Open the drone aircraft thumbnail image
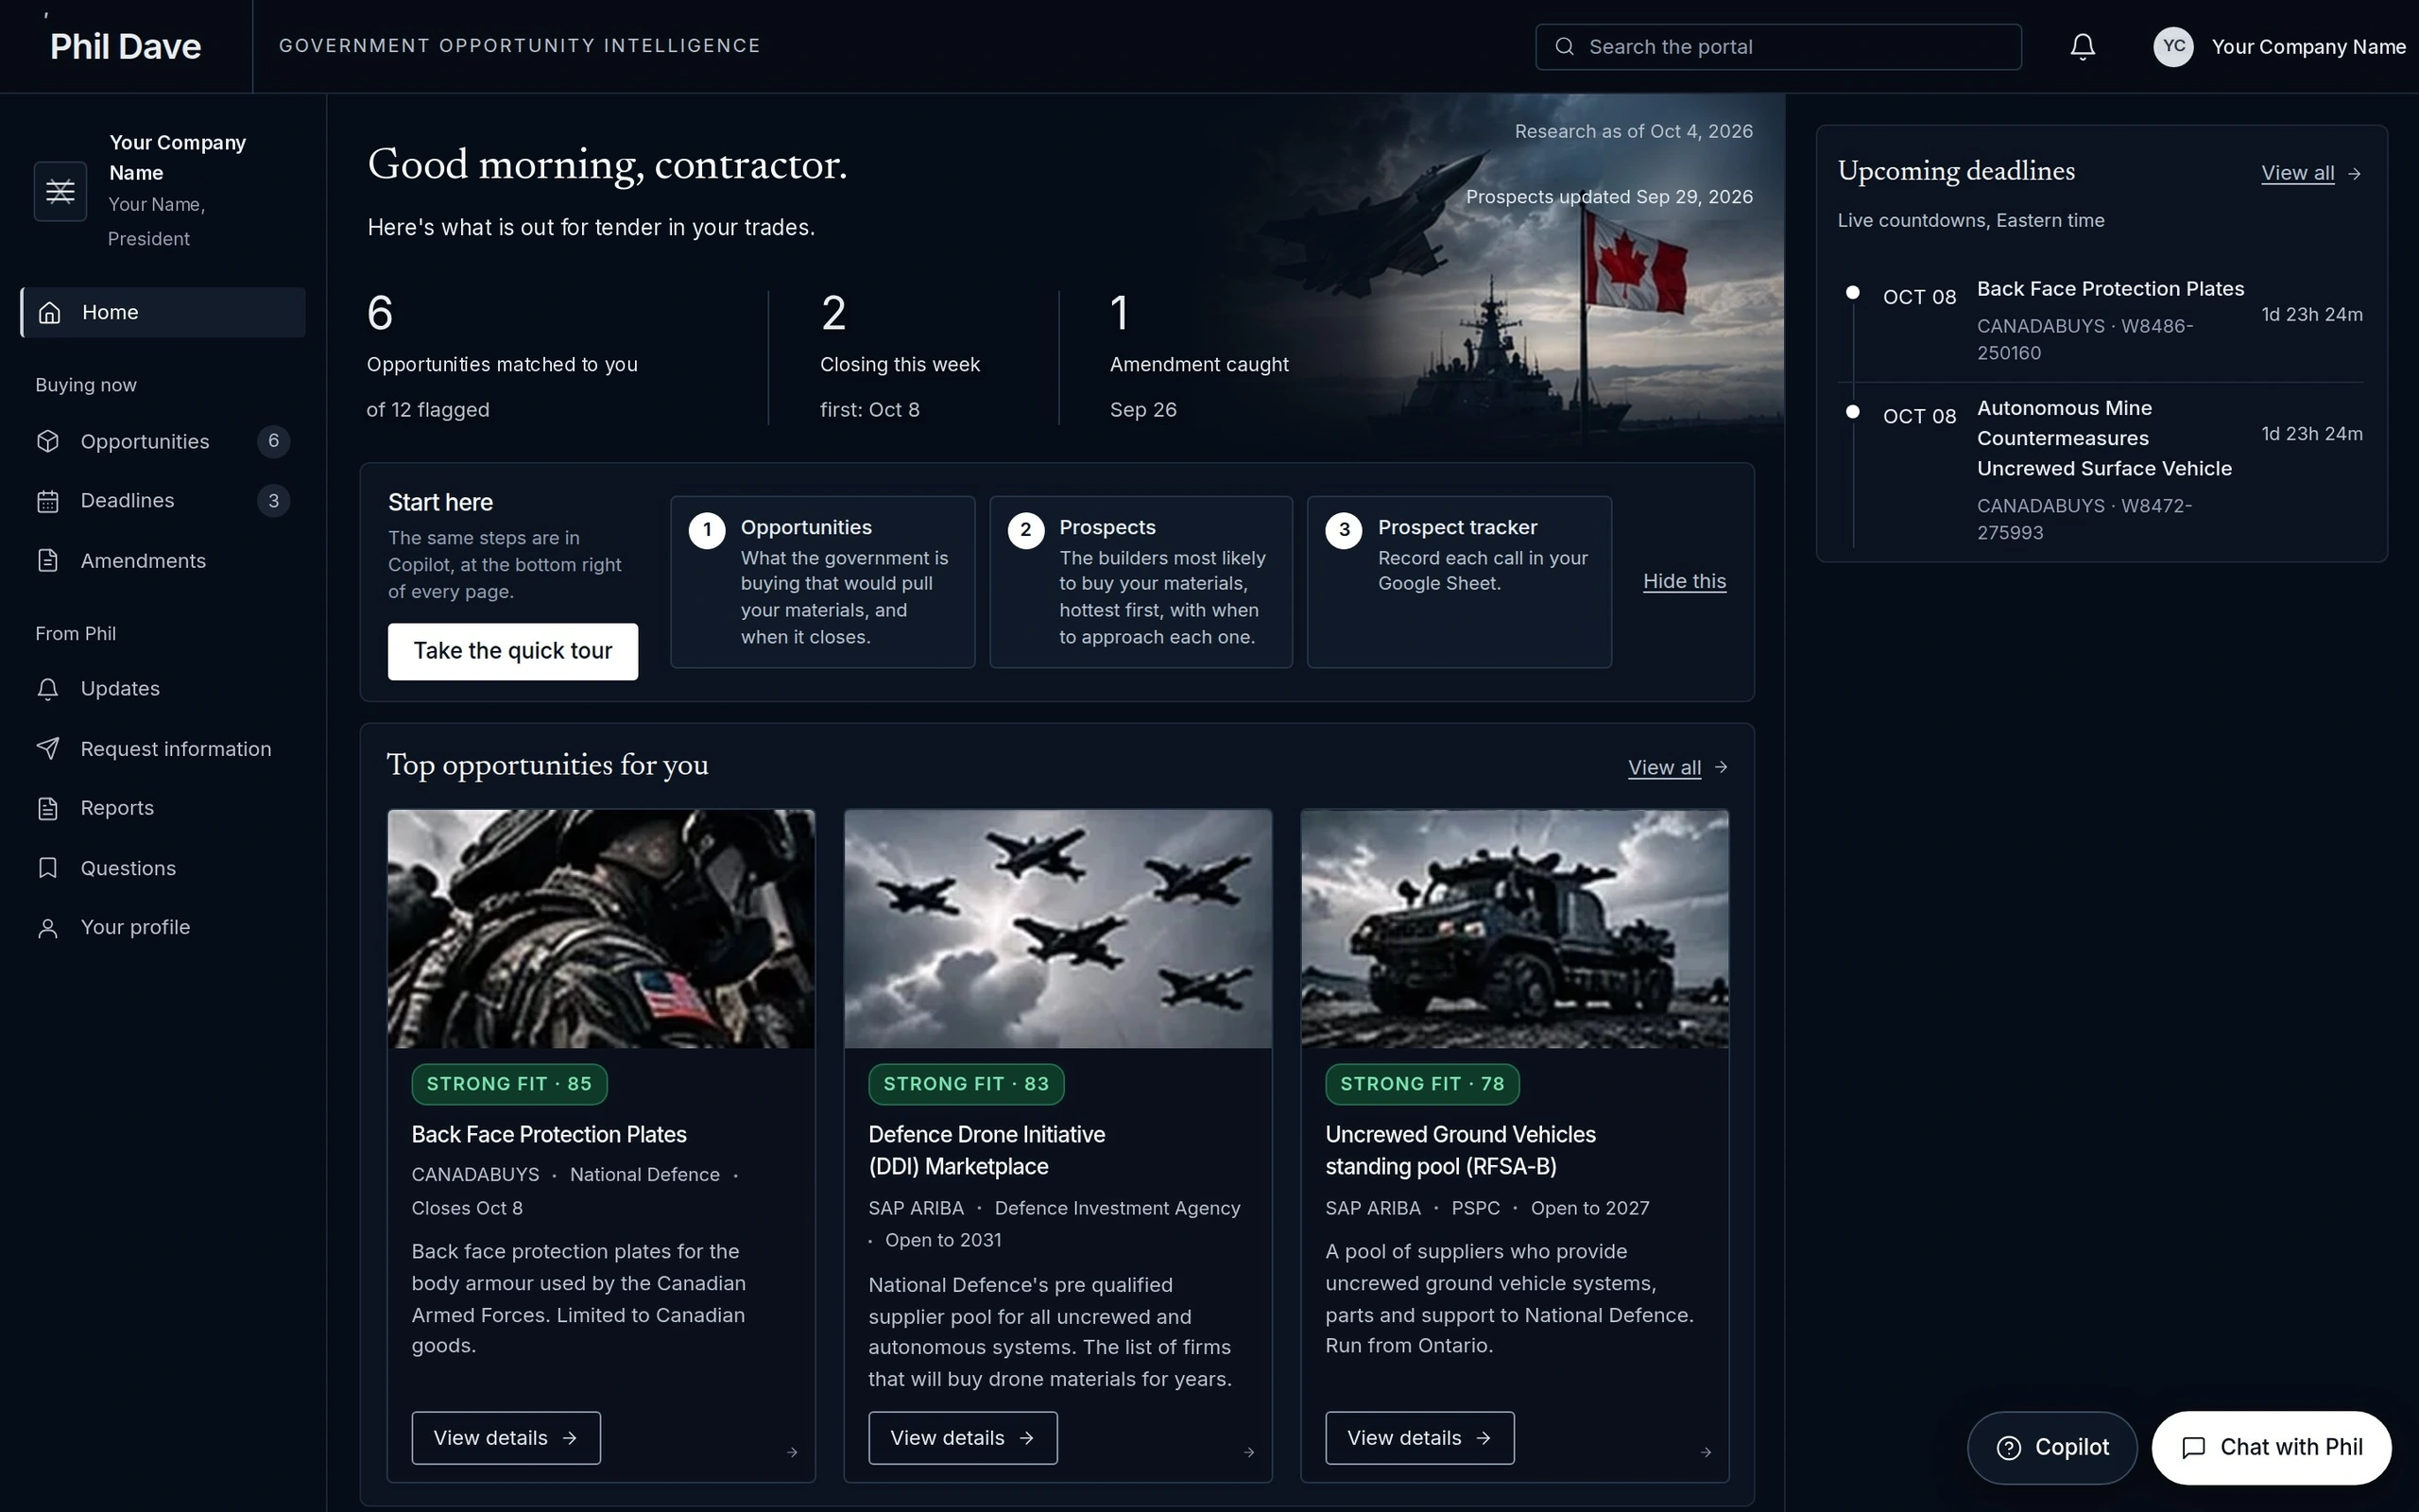 [1057, 929]
